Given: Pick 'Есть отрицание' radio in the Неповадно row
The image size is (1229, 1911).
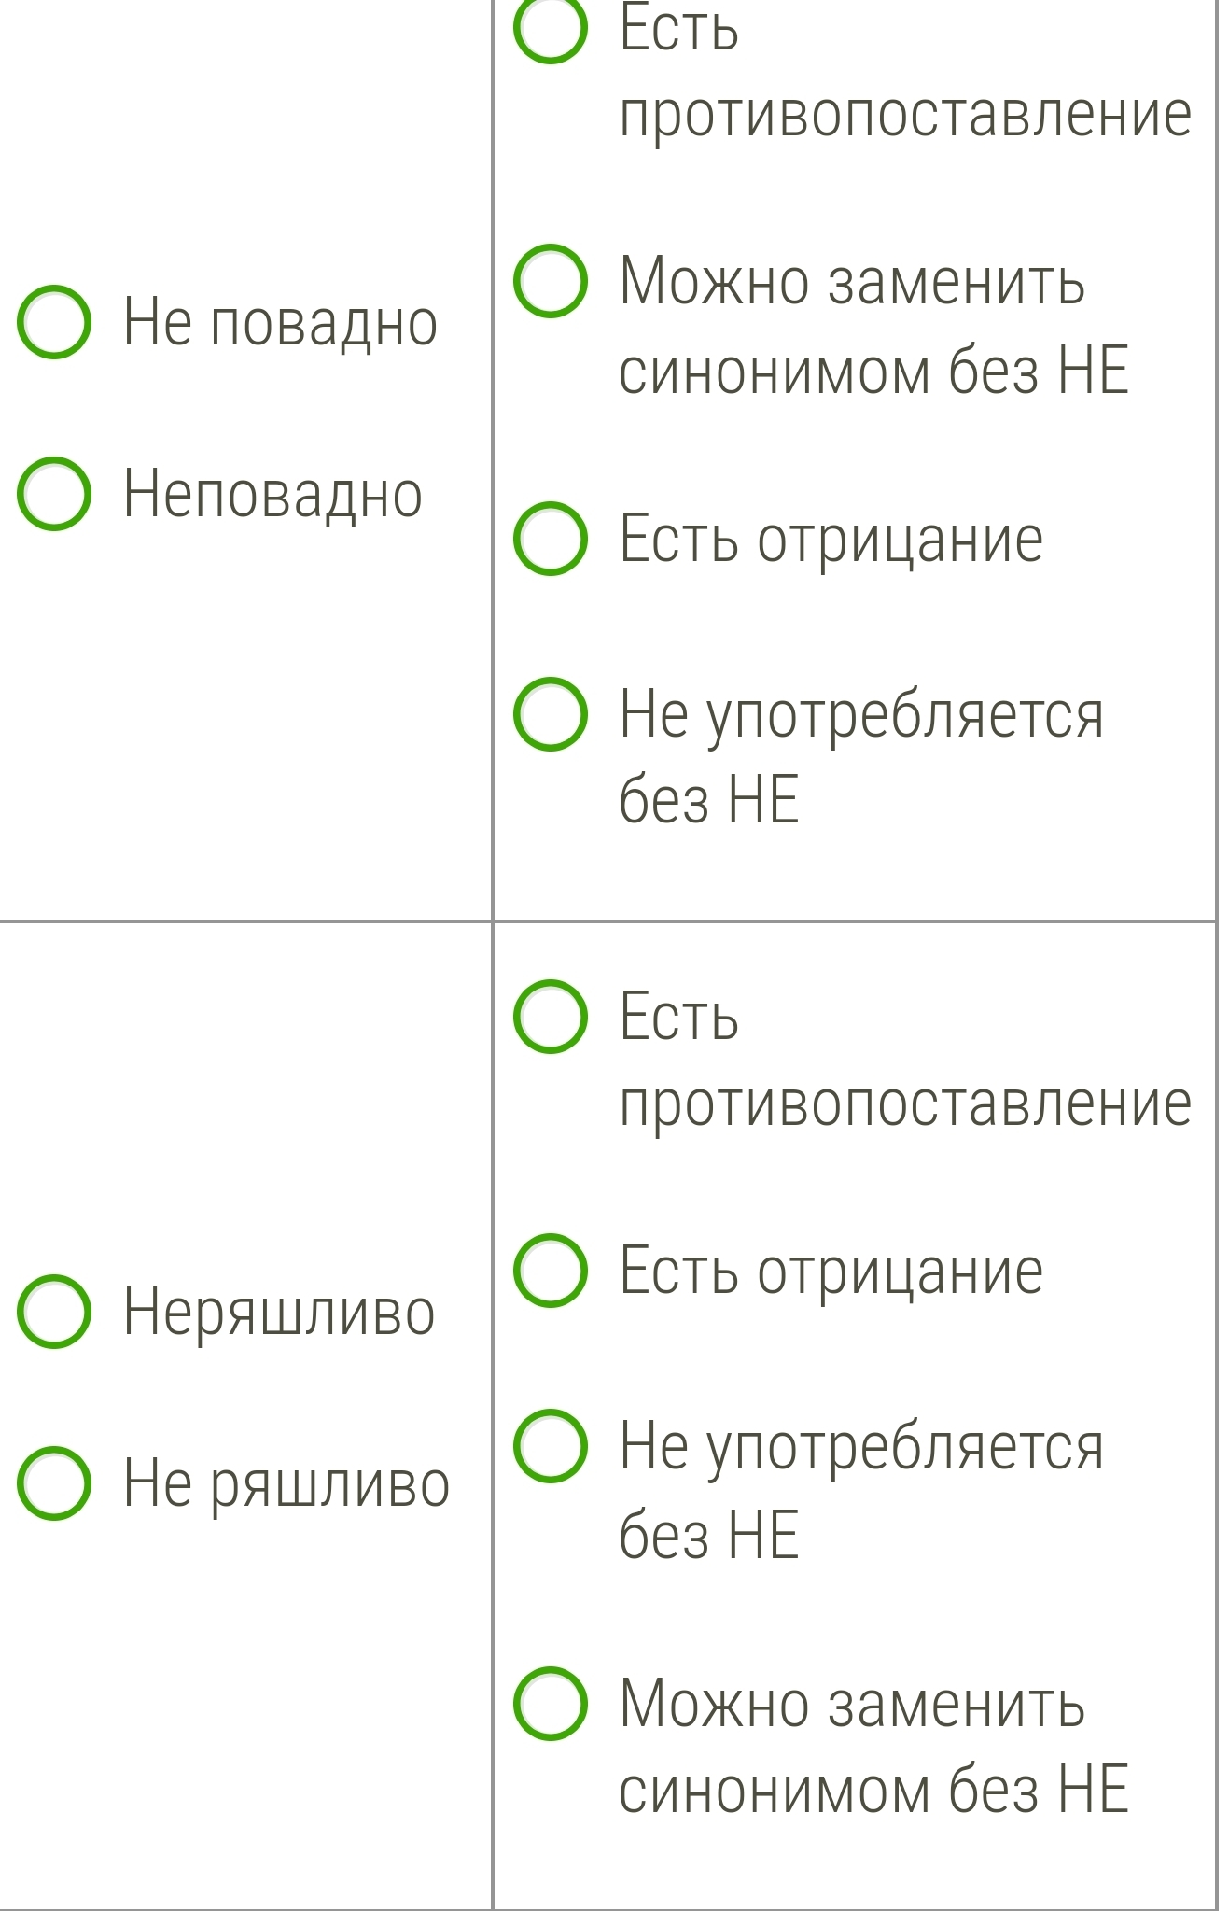Looking at the screenshot, I should pyautogui.click(x=551, y=539).
